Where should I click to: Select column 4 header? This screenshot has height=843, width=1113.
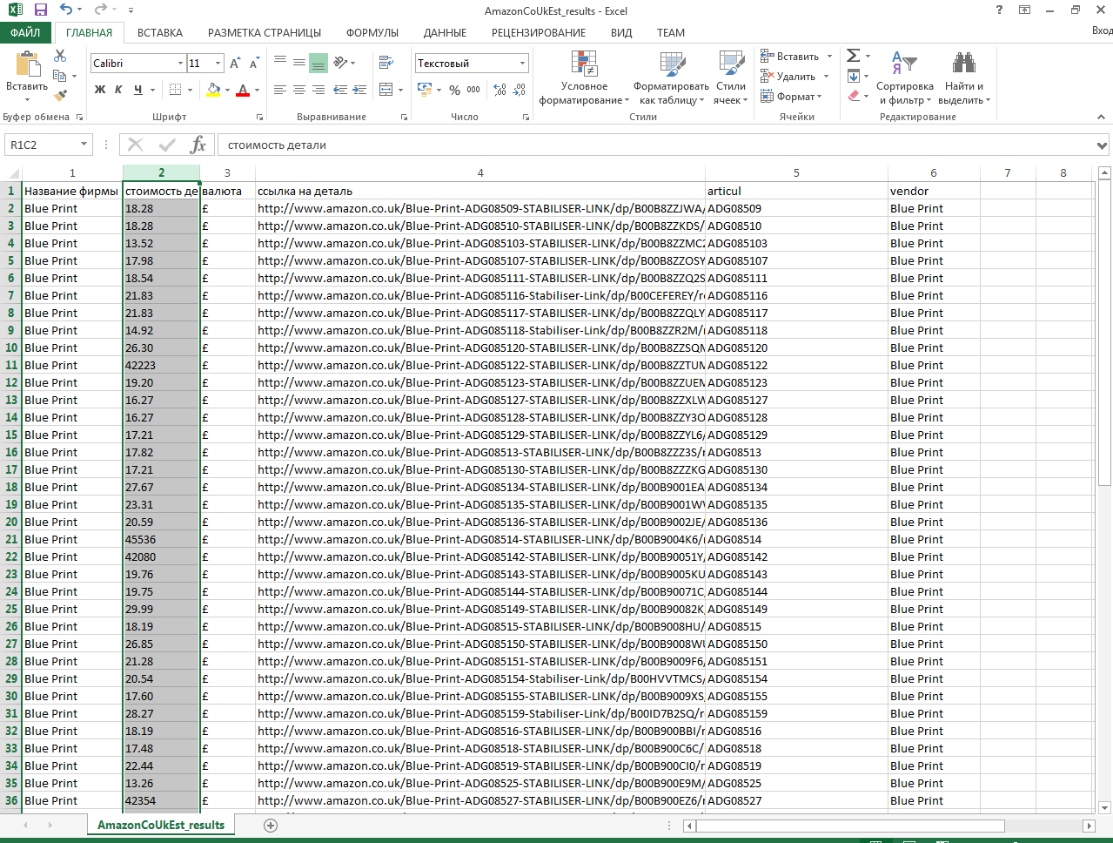480,172
